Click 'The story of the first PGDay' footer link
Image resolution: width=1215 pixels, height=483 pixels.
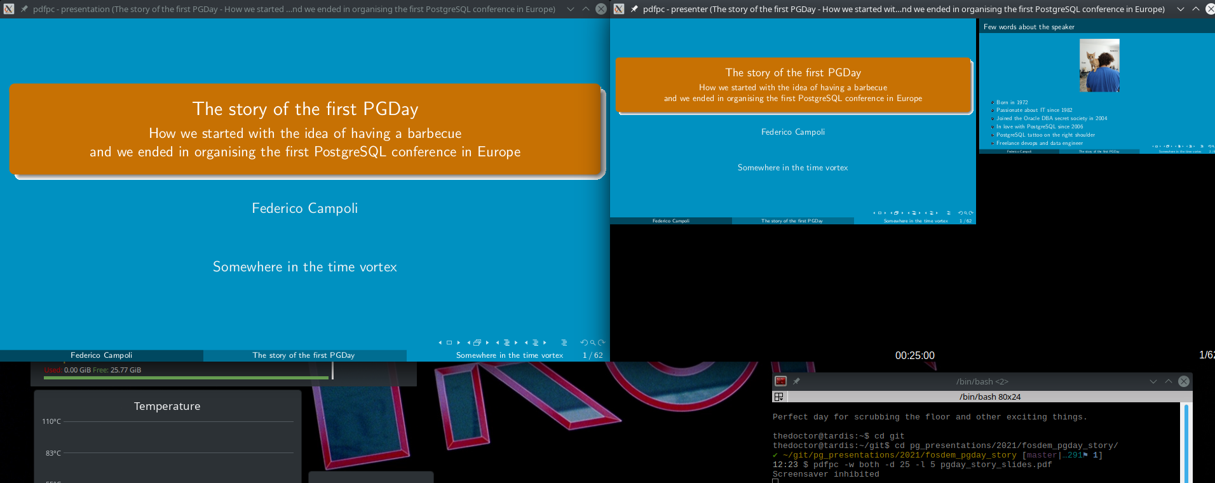pyautogui.click(x=304, y=355)
